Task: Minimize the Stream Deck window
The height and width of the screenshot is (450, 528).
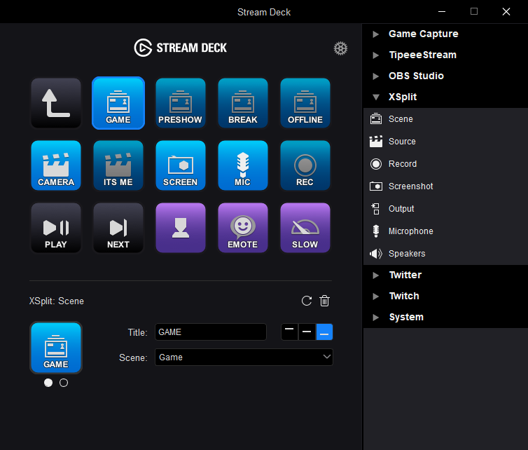Action: tap(442, 11)
